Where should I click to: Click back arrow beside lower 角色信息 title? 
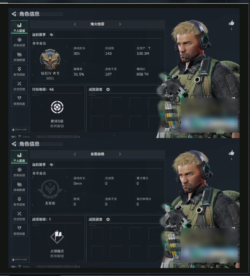tap(14, 144)
